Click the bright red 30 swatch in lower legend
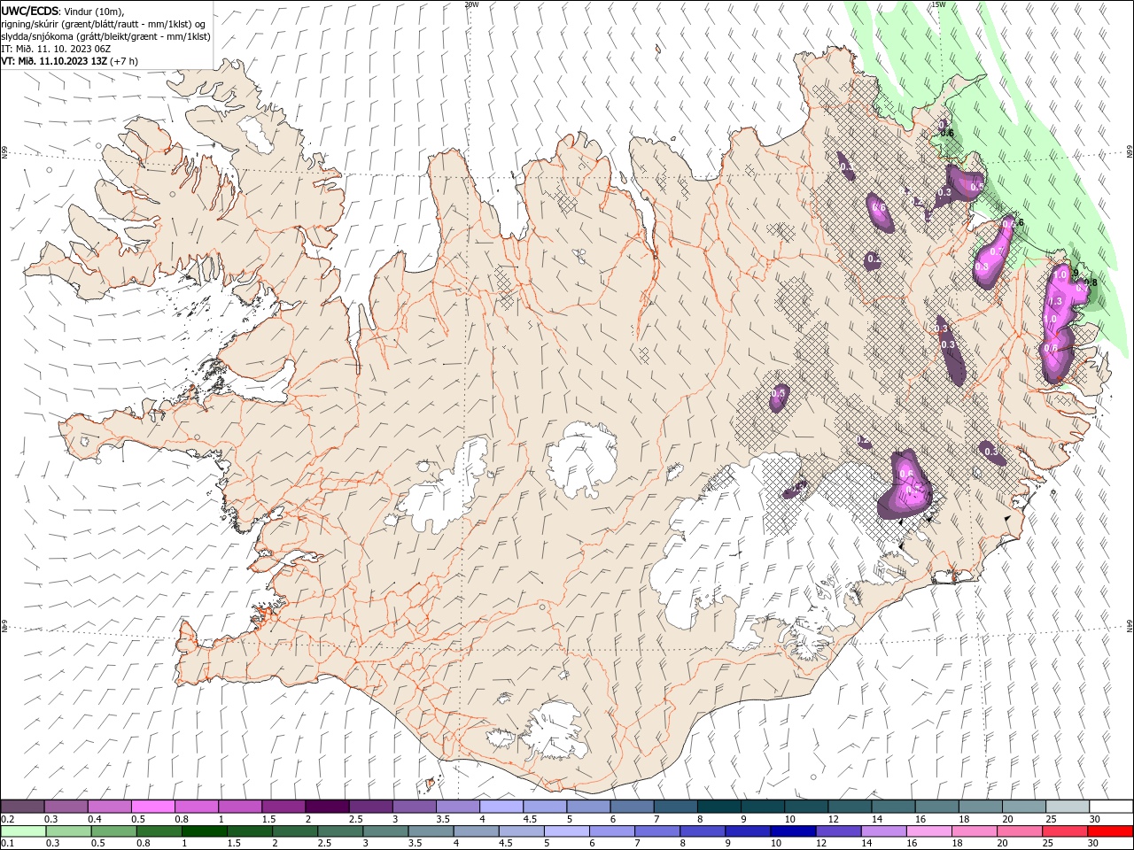Viewport: 1134px width, 850px height. pyautogui.click(x=1109, y=831)
